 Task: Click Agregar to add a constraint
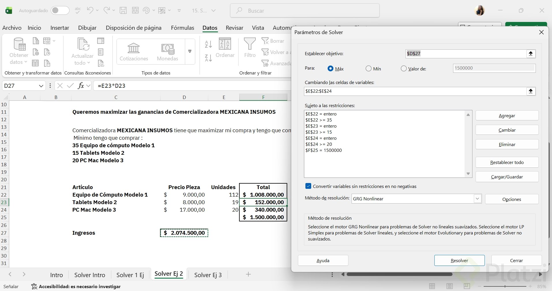tap(507, 115)
